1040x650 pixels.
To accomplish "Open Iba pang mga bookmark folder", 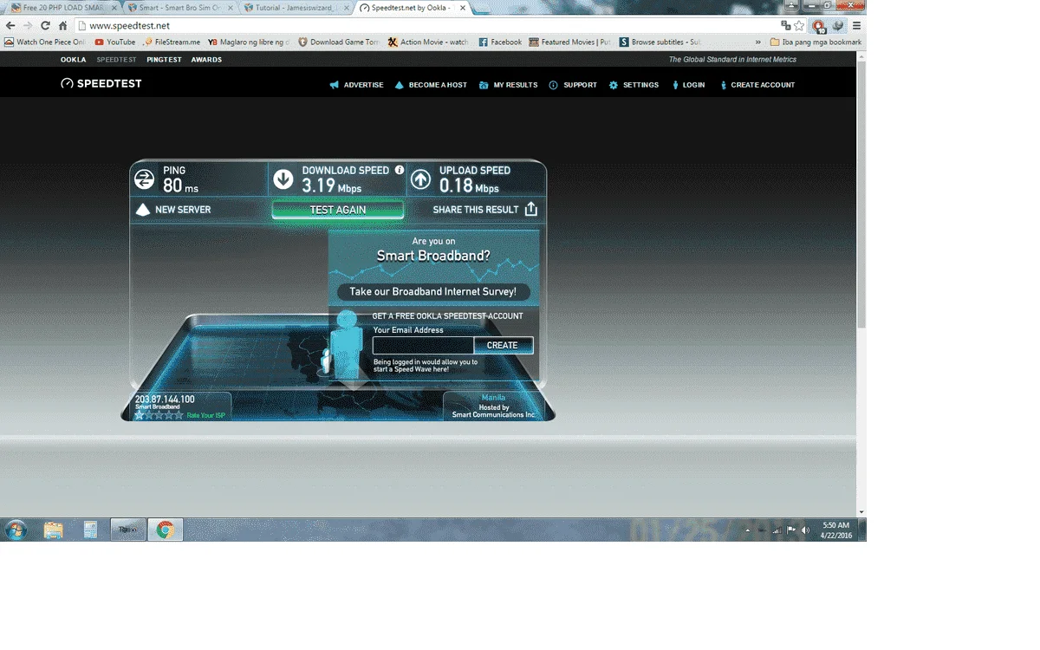I will (816, 42).
